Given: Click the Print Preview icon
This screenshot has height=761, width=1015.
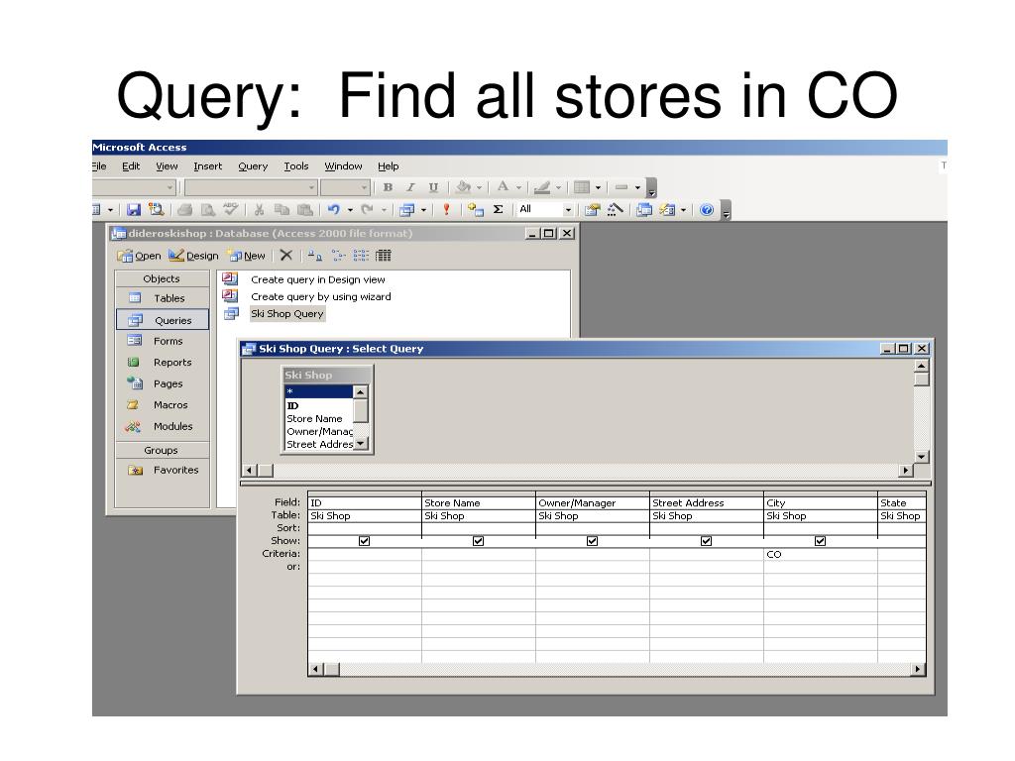Looking at the screenshot, I should point(208,210).
